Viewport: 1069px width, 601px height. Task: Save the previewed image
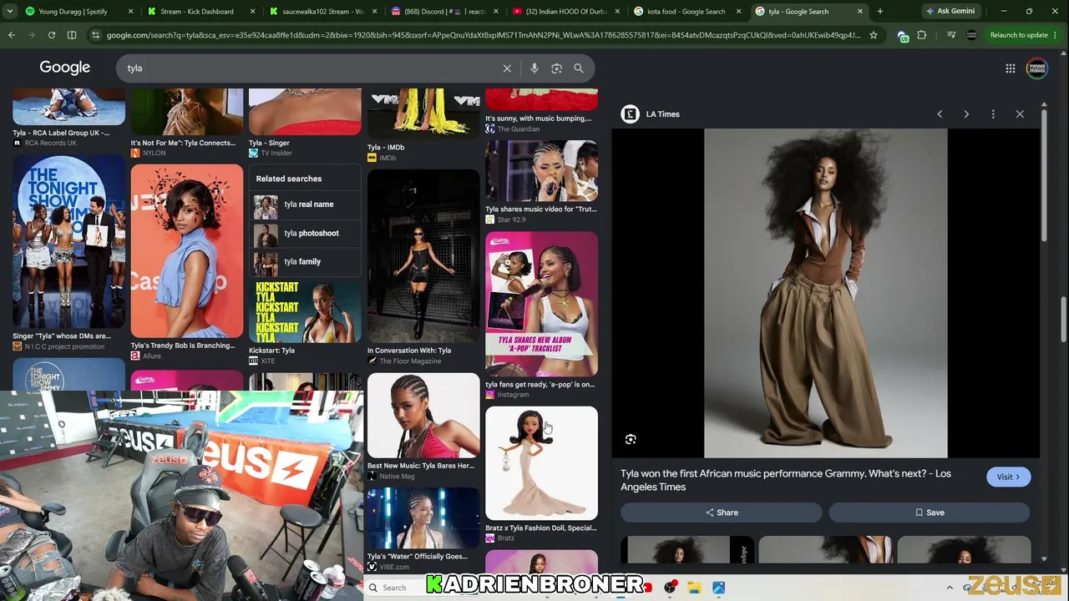click(x=930, y=513)
